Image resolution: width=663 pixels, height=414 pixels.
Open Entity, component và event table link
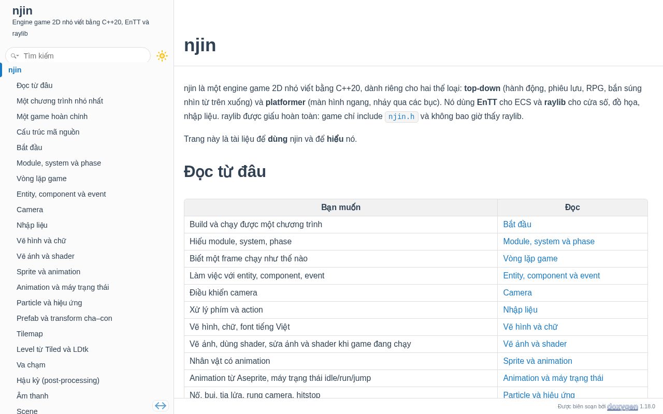pyautogui.click(x=552, y=276)
